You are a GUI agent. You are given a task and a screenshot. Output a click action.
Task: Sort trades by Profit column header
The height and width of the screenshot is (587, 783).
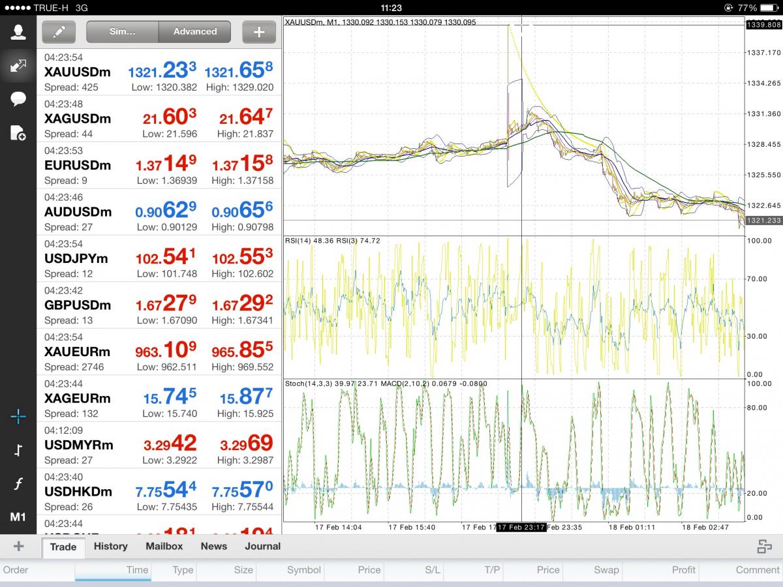click(683, 569)
